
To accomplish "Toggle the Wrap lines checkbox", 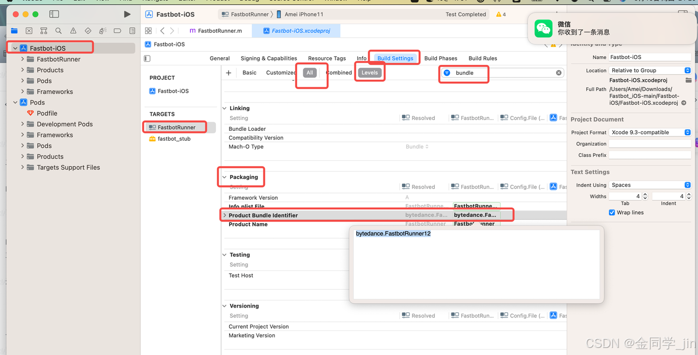I will 612,213.
